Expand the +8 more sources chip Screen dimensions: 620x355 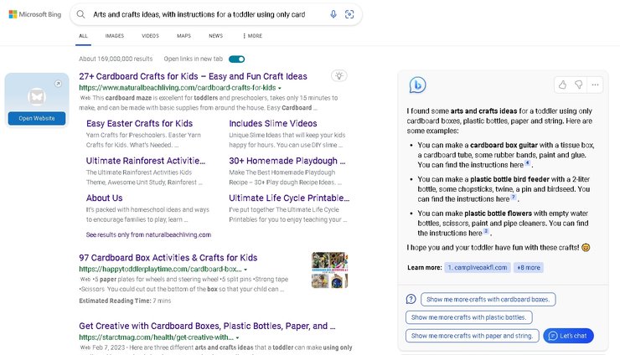(529, 268)
